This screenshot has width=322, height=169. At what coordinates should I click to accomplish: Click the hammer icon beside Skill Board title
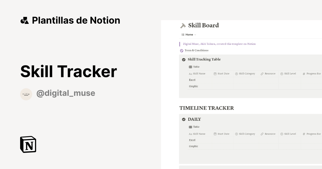[x=183, y=25]
